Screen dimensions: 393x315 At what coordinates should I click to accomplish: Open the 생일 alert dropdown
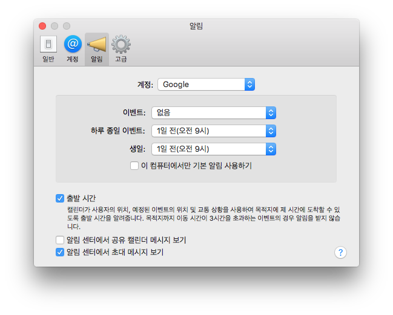click(x=214, y=149)
